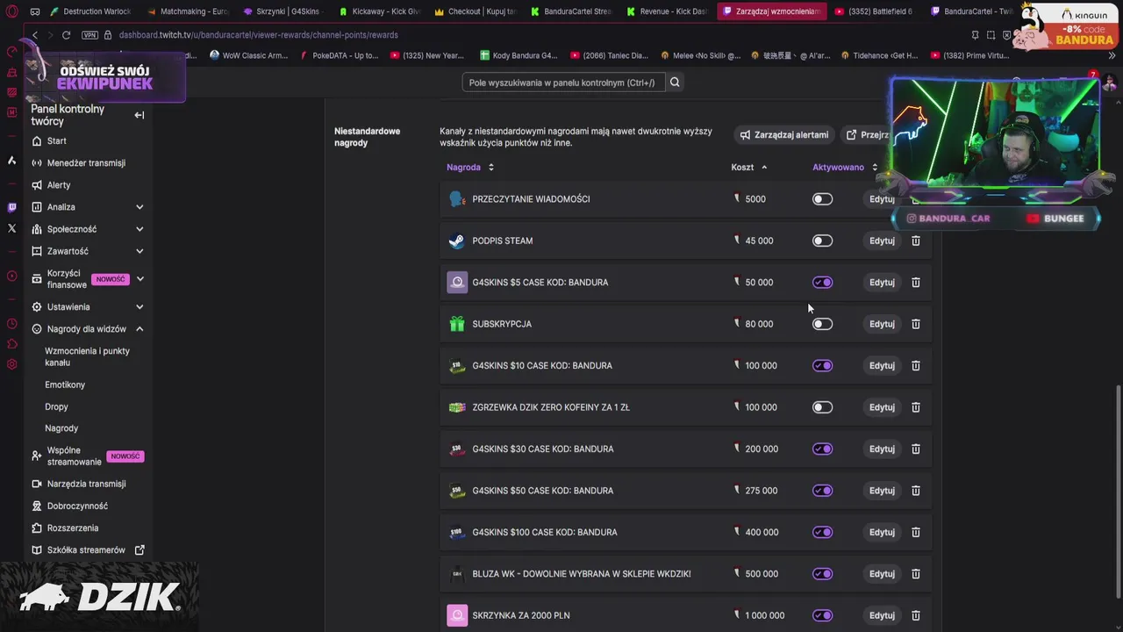Open Wzmocnienia i punkty kanału page

(87, 356)
